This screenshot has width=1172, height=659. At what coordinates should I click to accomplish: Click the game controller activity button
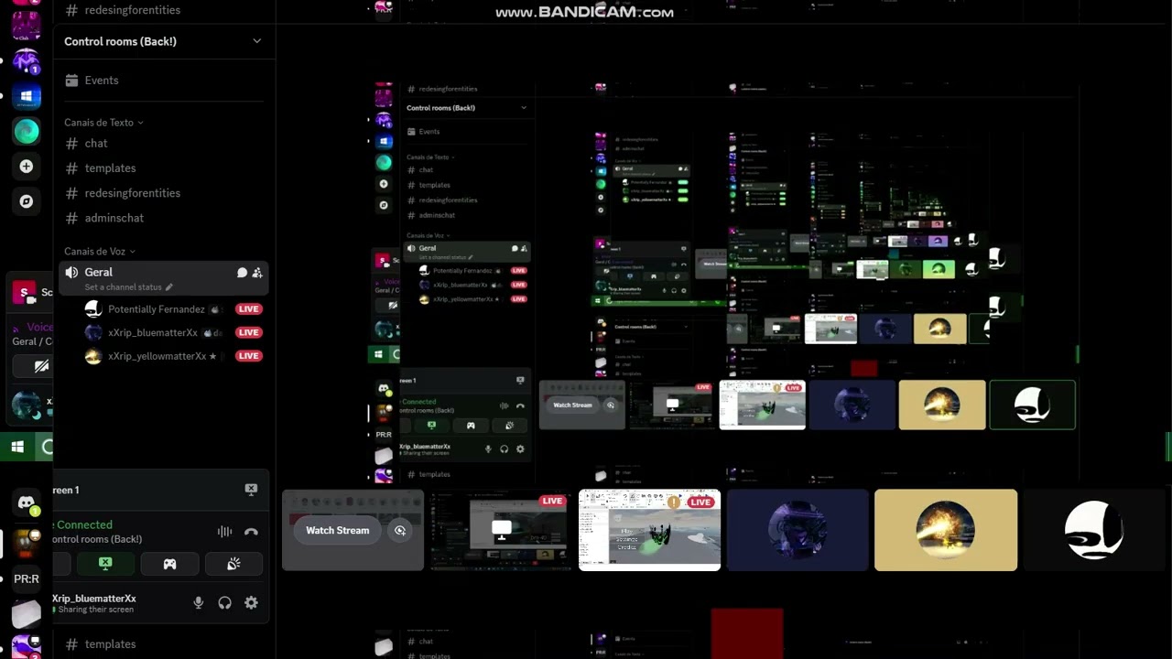point(169,564)
